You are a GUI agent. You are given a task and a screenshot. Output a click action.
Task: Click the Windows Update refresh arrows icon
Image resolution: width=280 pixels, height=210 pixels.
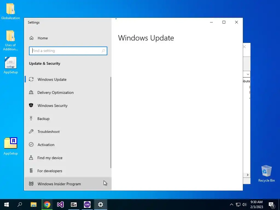point(31,79)
